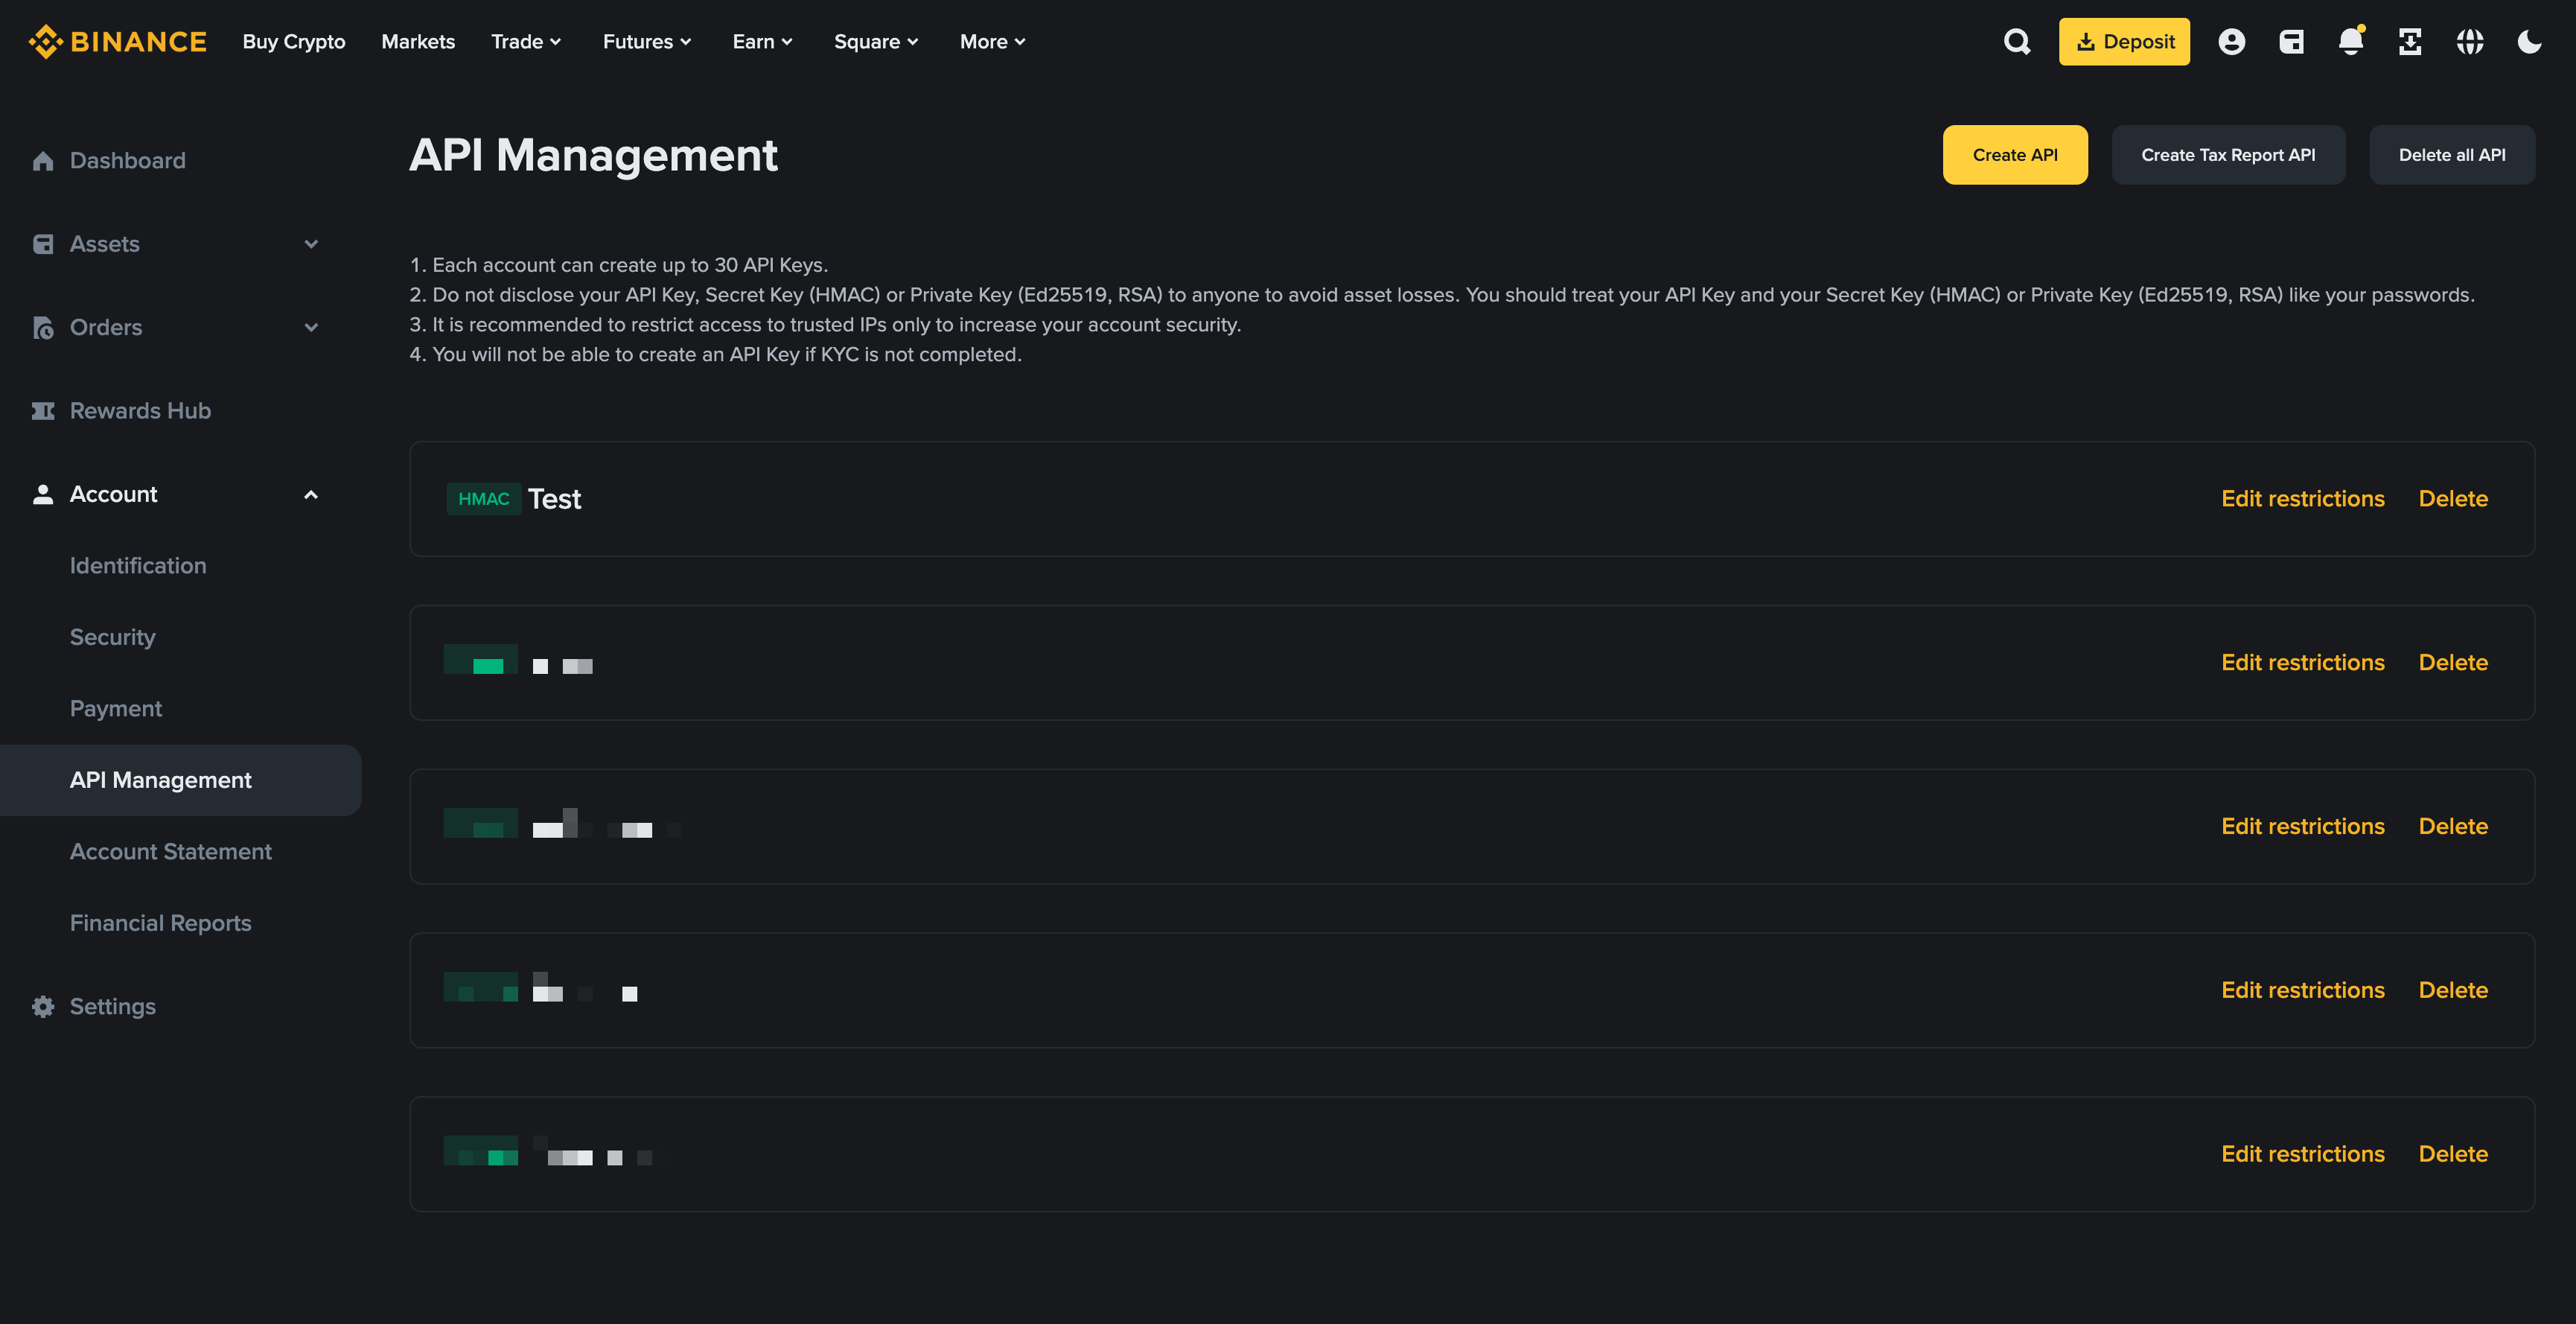Open the language globe icon
Screen dimensions: 2576x1324
(x=2470, y=42)
